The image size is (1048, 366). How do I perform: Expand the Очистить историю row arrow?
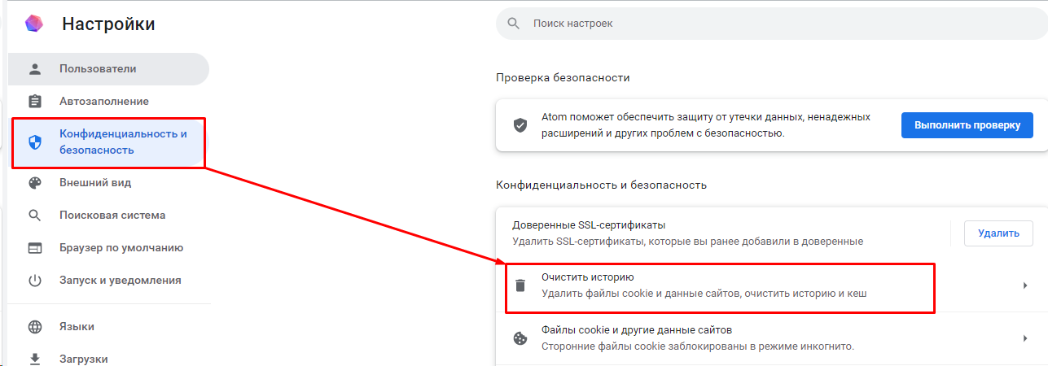tap(1024, 285)
